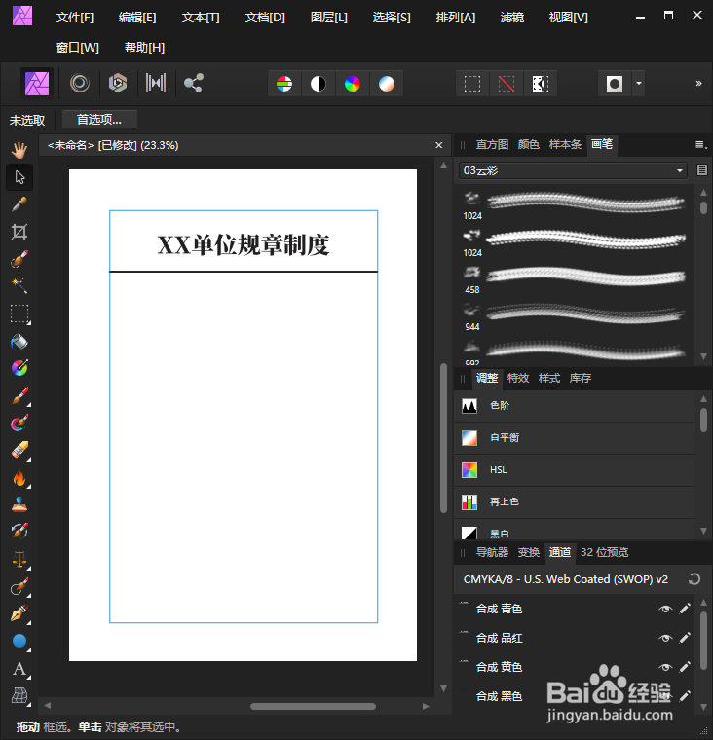Click the Invert Selection toolbar icon
The width and height of the screenshot is (713, 740).
541,84
